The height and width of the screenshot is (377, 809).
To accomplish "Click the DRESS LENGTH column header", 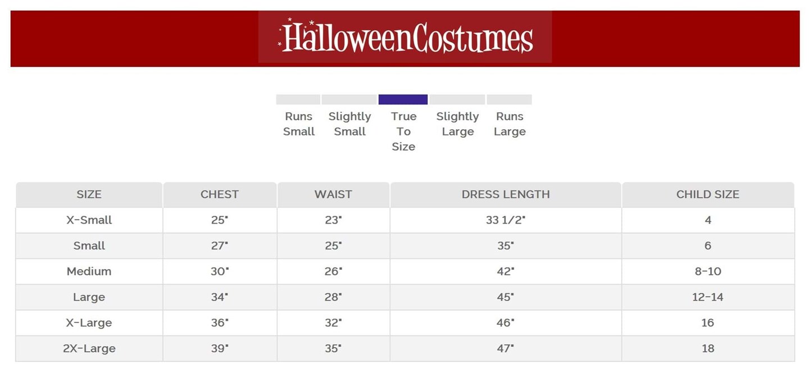I will point(506,194).
